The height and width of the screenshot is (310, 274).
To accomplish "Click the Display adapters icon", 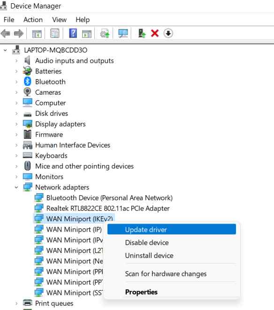I will 27,124.
